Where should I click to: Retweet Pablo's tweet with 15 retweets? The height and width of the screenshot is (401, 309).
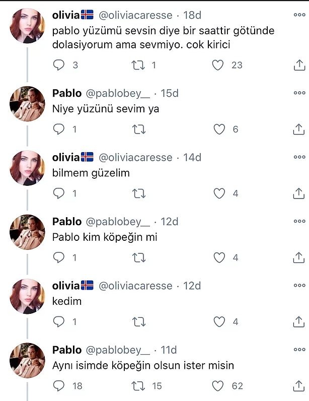(x=138, y=386)
